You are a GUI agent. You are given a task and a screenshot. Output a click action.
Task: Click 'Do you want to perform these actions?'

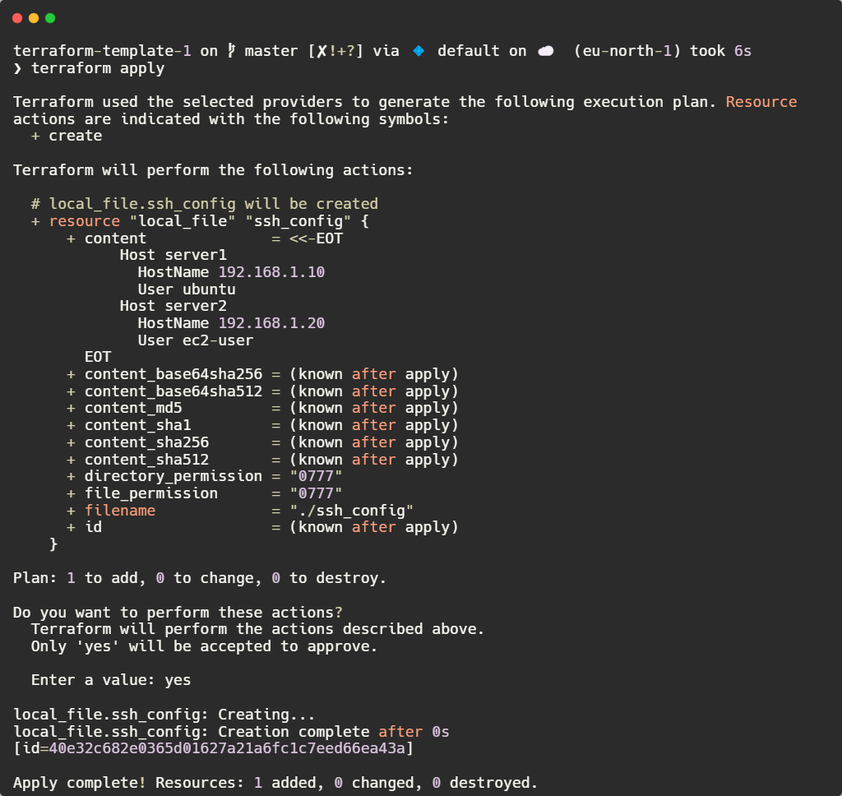(178, 613)
